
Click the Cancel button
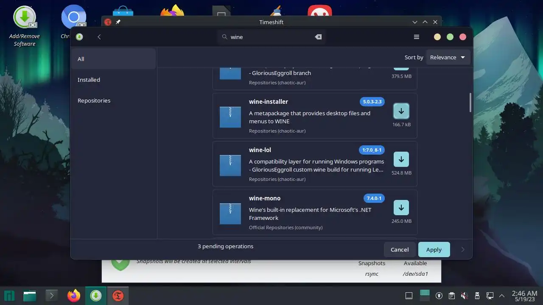tap(400, 250)
